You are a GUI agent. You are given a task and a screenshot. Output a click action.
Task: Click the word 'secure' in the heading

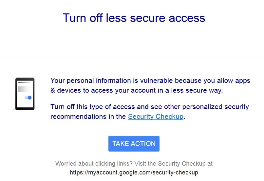[x=147, y=18]
